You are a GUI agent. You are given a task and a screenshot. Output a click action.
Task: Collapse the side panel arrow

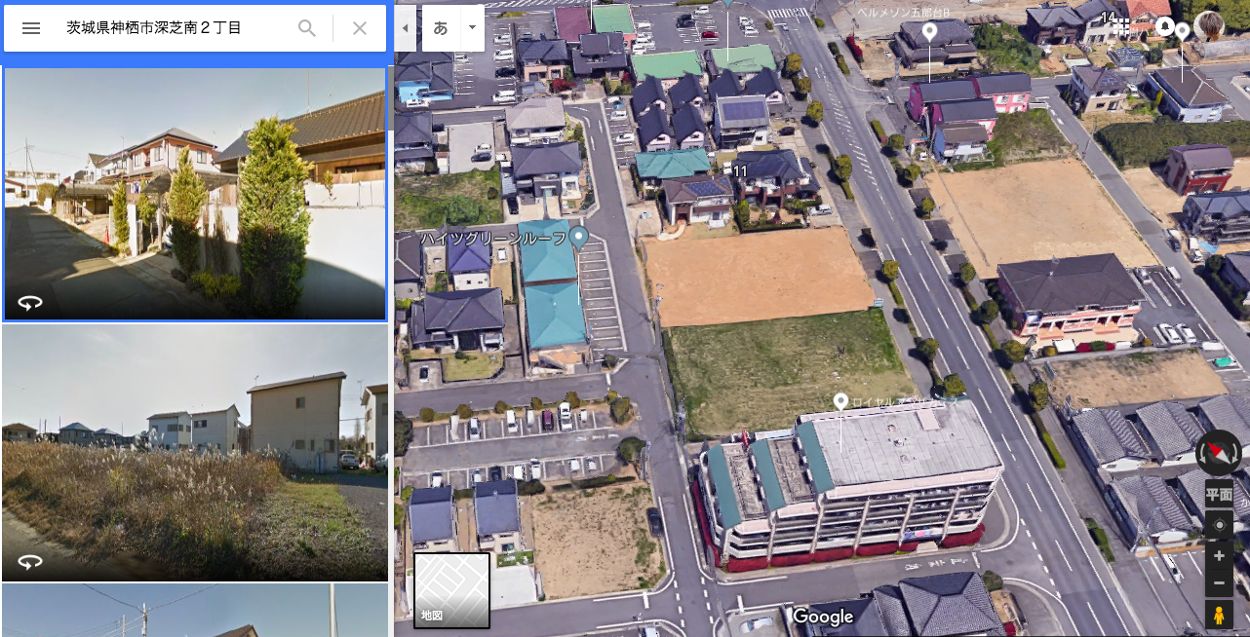pyautogui.click(x=407, y=28)
